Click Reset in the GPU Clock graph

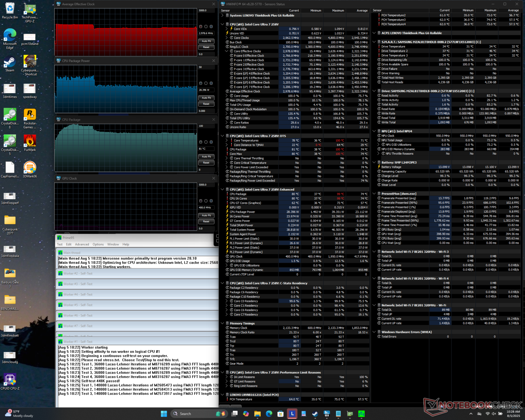pyautogui.click(x=206, y=222)
